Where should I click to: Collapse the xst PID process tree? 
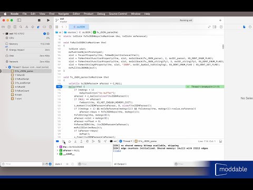3,34
